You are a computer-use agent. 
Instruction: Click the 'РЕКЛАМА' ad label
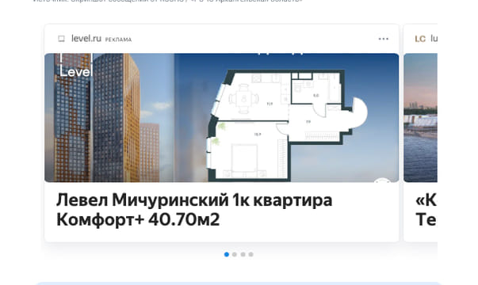coord(118,40)
